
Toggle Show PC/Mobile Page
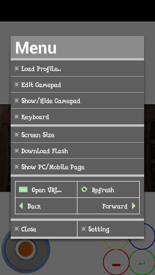coord(77,167)
